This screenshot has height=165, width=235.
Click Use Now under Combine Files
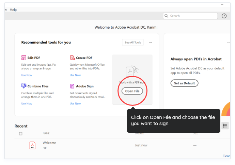click(27, 103)
